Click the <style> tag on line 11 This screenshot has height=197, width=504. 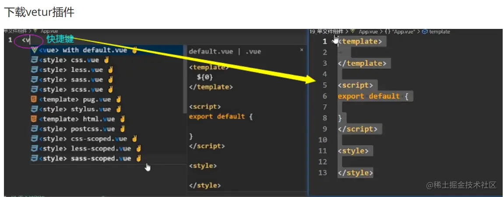pyautogui.click(x=353, y=151)
